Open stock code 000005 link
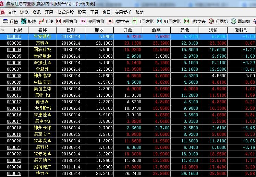The width and height of the screenshot is (256, 177). click(14, 56)
